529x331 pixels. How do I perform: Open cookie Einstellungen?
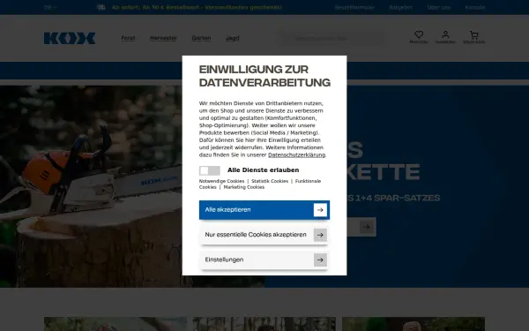pos(264,260)
